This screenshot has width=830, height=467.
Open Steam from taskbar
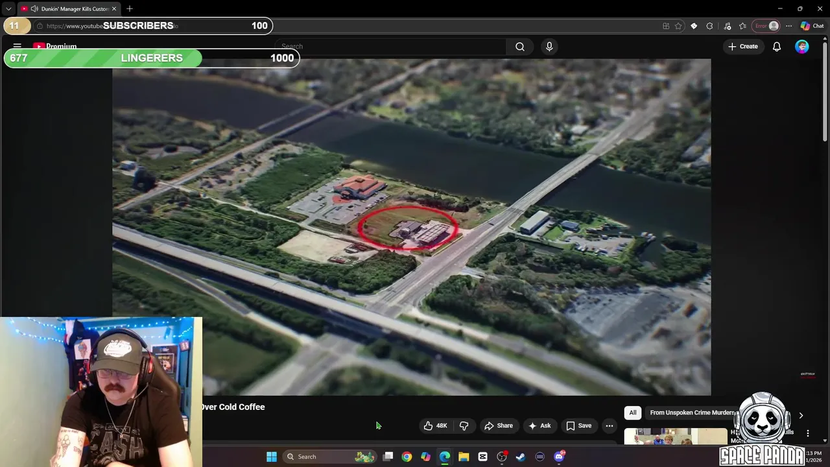coord(521,457)
